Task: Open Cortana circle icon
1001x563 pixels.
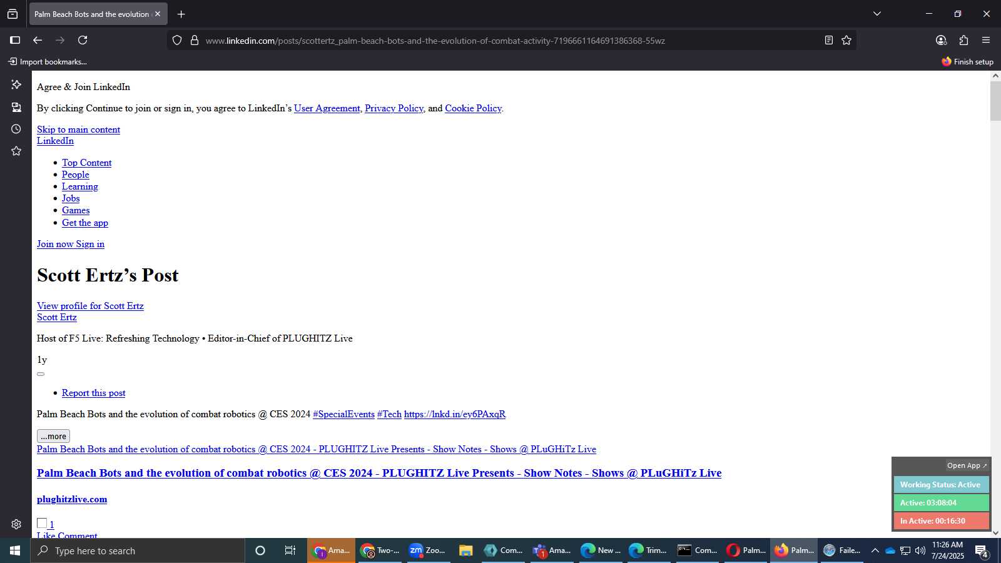Action: pyautogui.click(x=260, y=550)
